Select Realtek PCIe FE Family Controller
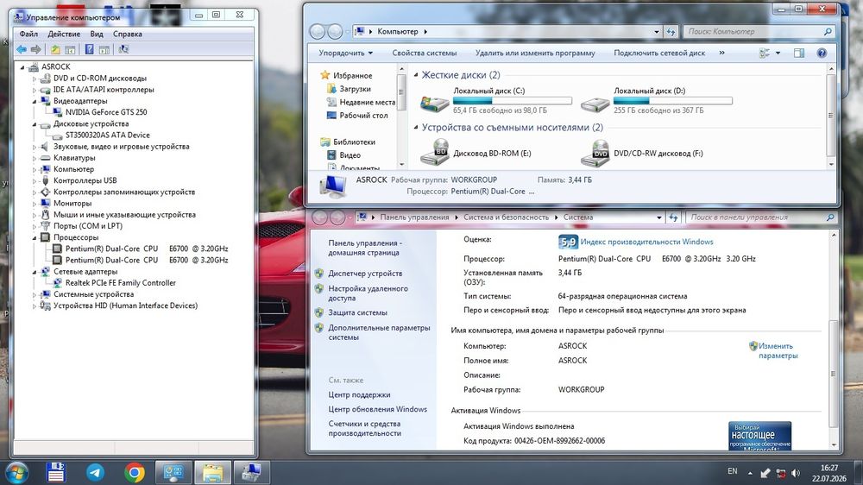The image size is (863, 485). (121, 283)
